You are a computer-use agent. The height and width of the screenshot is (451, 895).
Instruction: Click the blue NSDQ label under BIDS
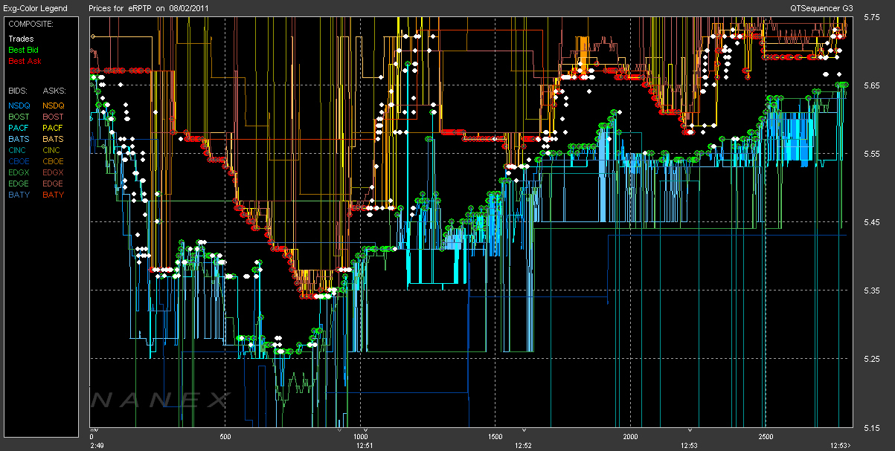point(19,106)
